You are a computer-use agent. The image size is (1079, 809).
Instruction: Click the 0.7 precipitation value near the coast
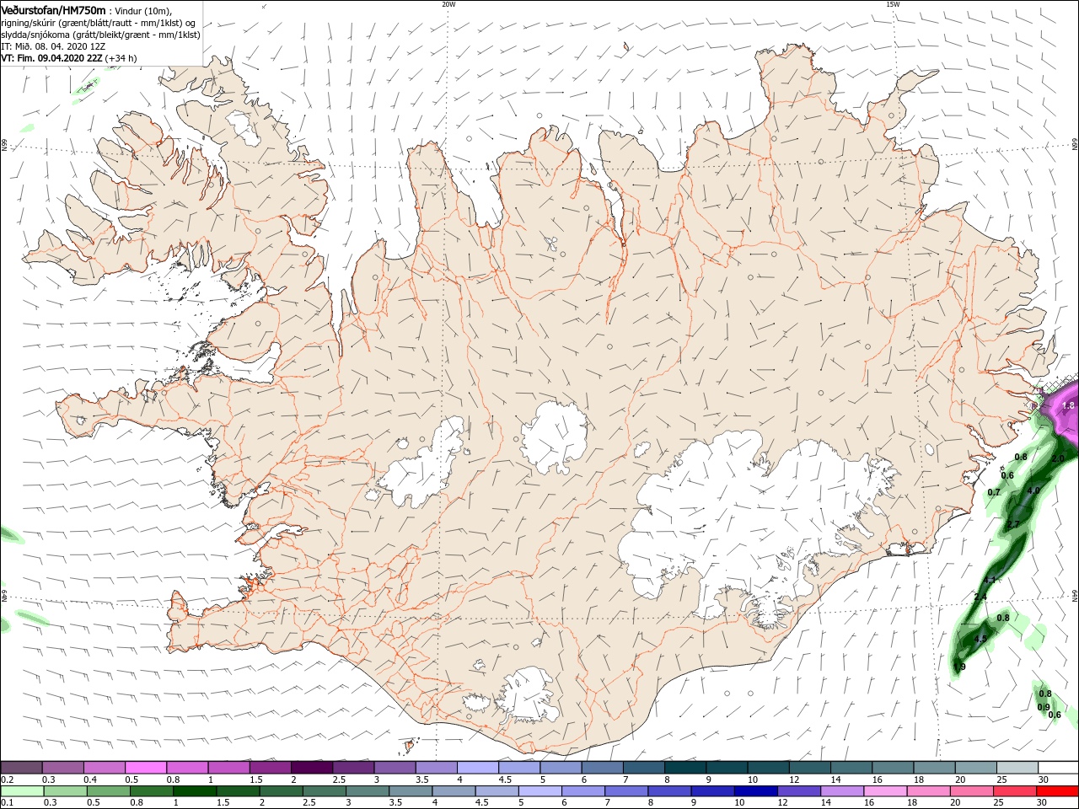[994, 493]
